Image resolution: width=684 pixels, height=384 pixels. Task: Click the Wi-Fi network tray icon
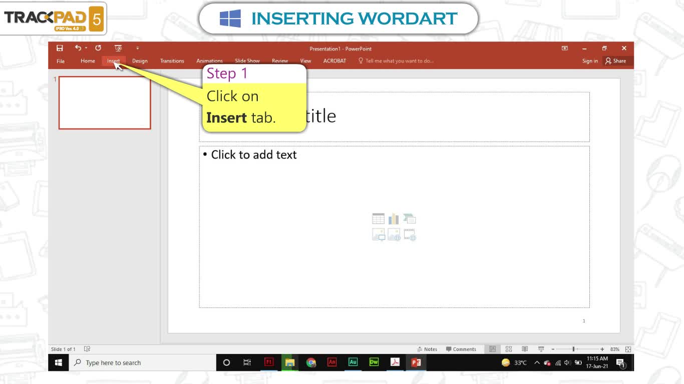(x=558, y=362)
